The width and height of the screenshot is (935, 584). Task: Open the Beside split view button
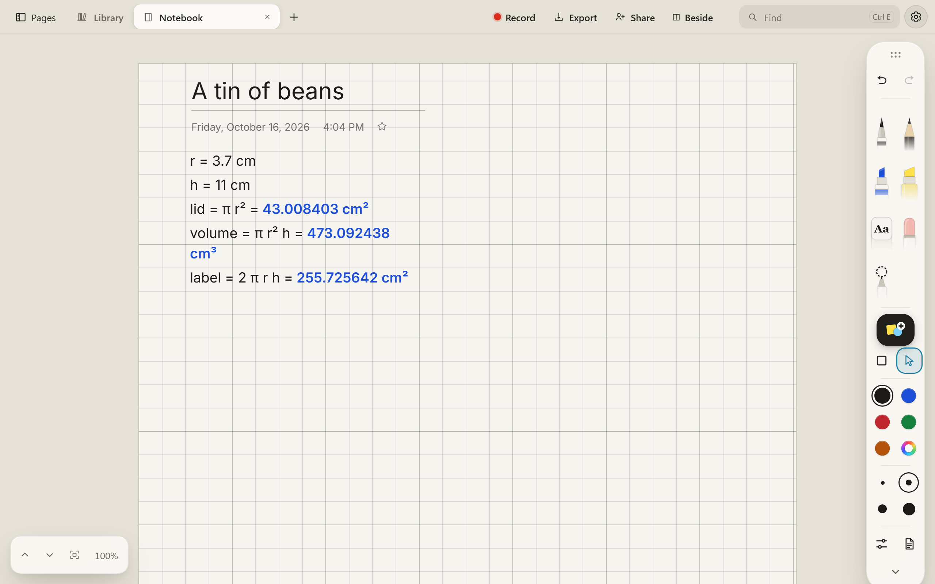[x=693, y=18]
